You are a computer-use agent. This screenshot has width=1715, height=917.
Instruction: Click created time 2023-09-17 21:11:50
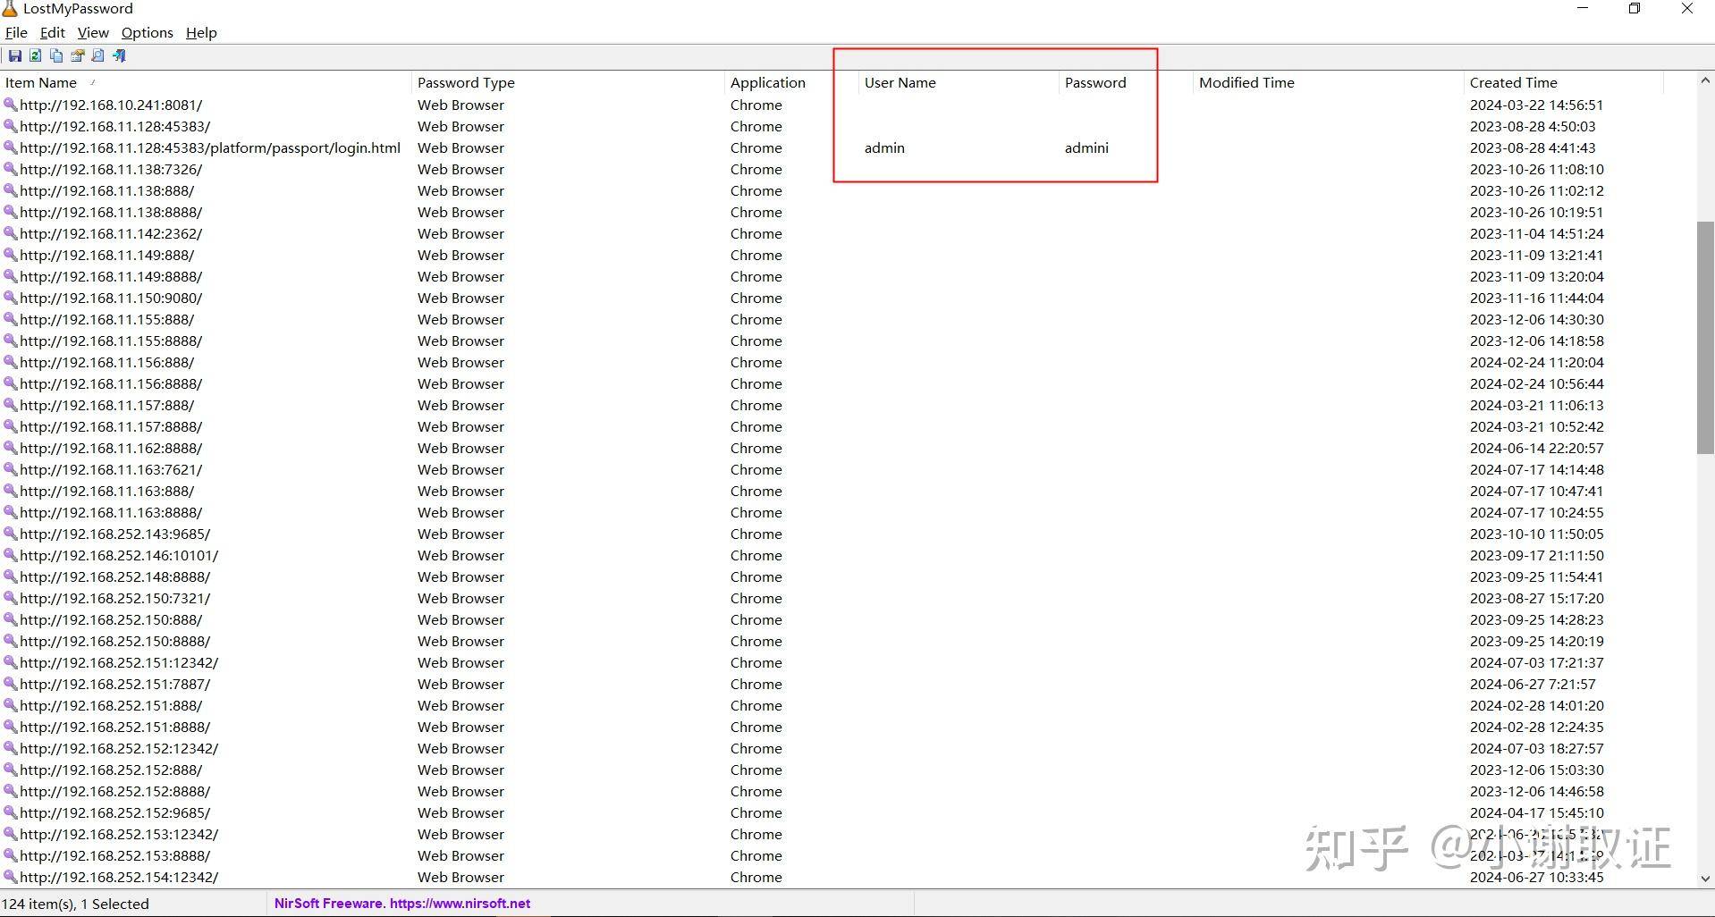[1536, 555]
